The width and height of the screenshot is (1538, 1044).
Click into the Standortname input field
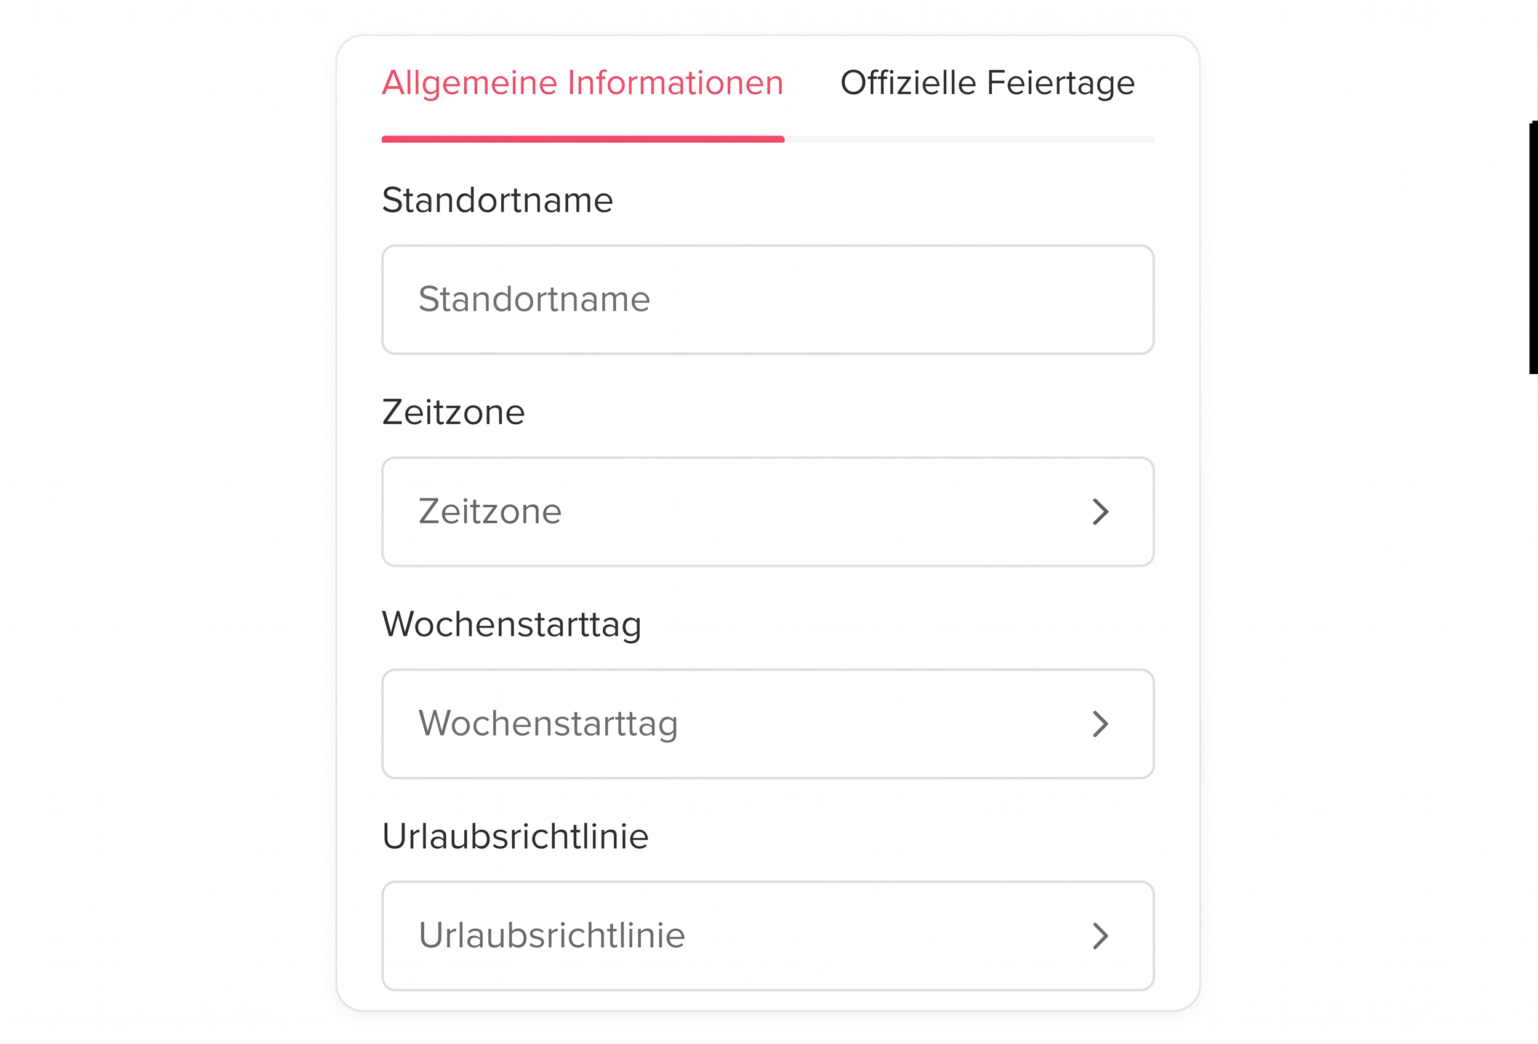pyautogui.click(x=768, y=300)
